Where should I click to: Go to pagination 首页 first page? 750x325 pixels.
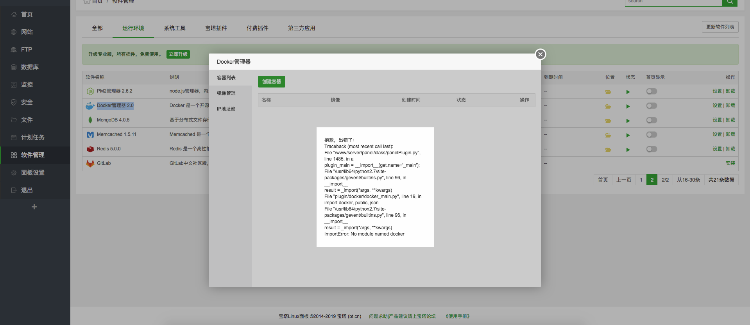click(x=603, y=180)
